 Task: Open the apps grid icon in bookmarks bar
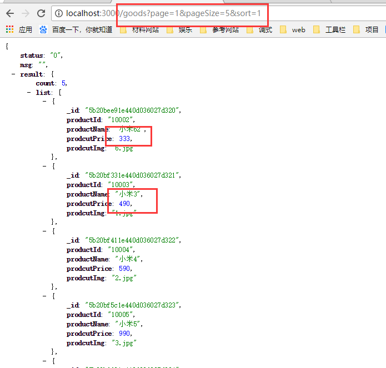click(x=9, y=29)
